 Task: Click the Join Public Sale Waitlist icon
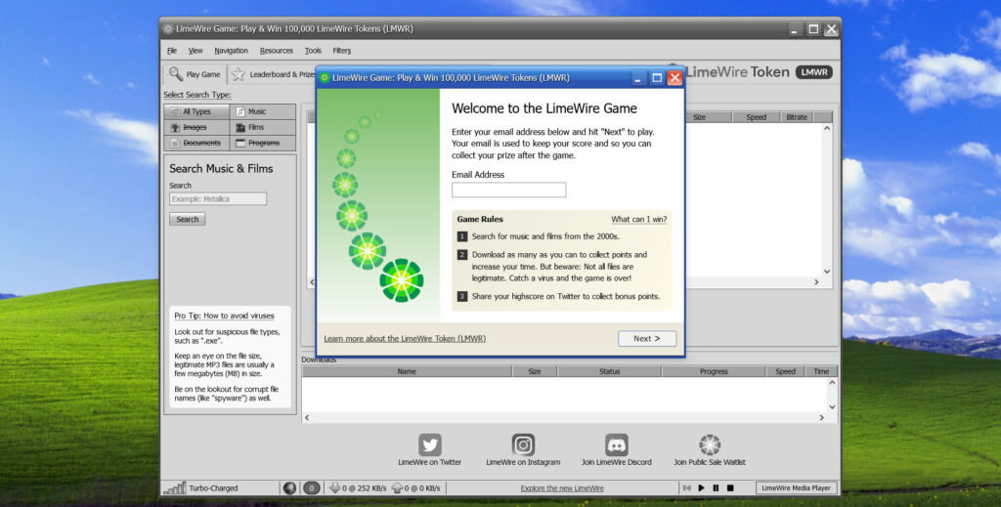(x=710, y=444)
